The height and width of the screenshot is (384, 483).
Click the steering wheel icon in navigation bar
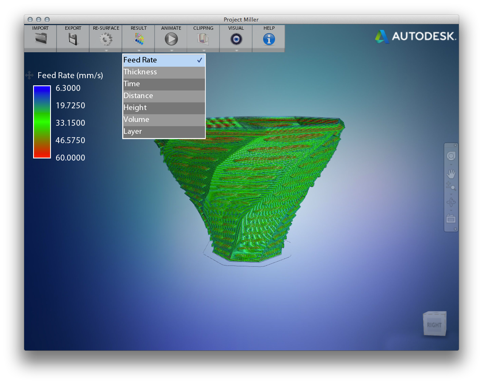click(451, 156)
